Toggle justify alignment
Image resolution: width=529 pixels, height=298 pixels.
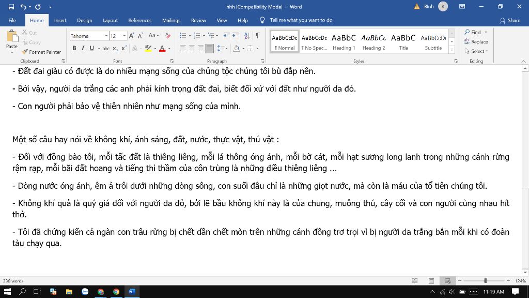point(209,49)
